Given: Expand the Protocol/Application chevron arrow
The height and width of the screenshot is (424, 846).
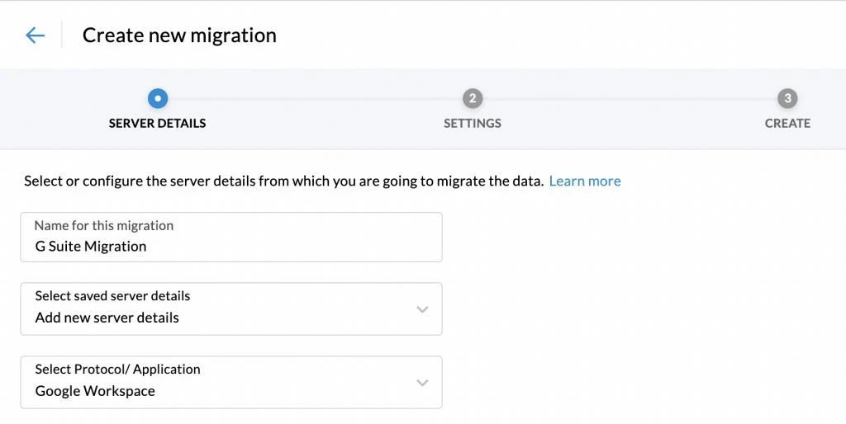Looking at the screenshot, I should 422,383.
